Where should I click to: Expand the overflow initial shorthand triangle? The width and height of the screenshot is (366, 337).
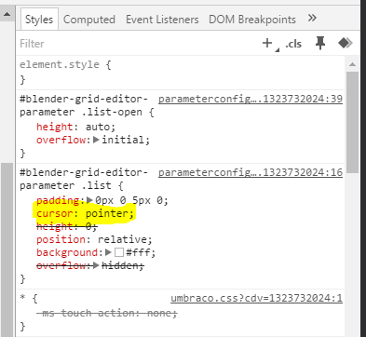pyautogui.click(x=96, y=140)
